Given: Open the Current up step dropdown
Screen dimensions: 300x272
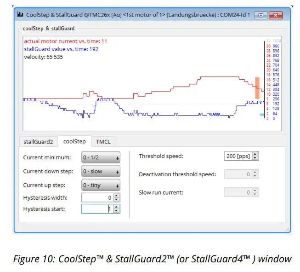Looking at the screenshot, I should [x=101, y=185].
